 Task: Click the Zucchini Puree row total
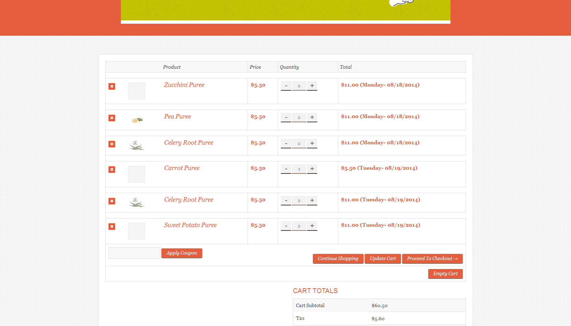[380, 85]
